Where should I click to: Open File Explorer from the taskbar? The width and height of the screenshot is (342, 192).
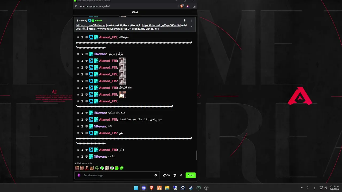167,188
